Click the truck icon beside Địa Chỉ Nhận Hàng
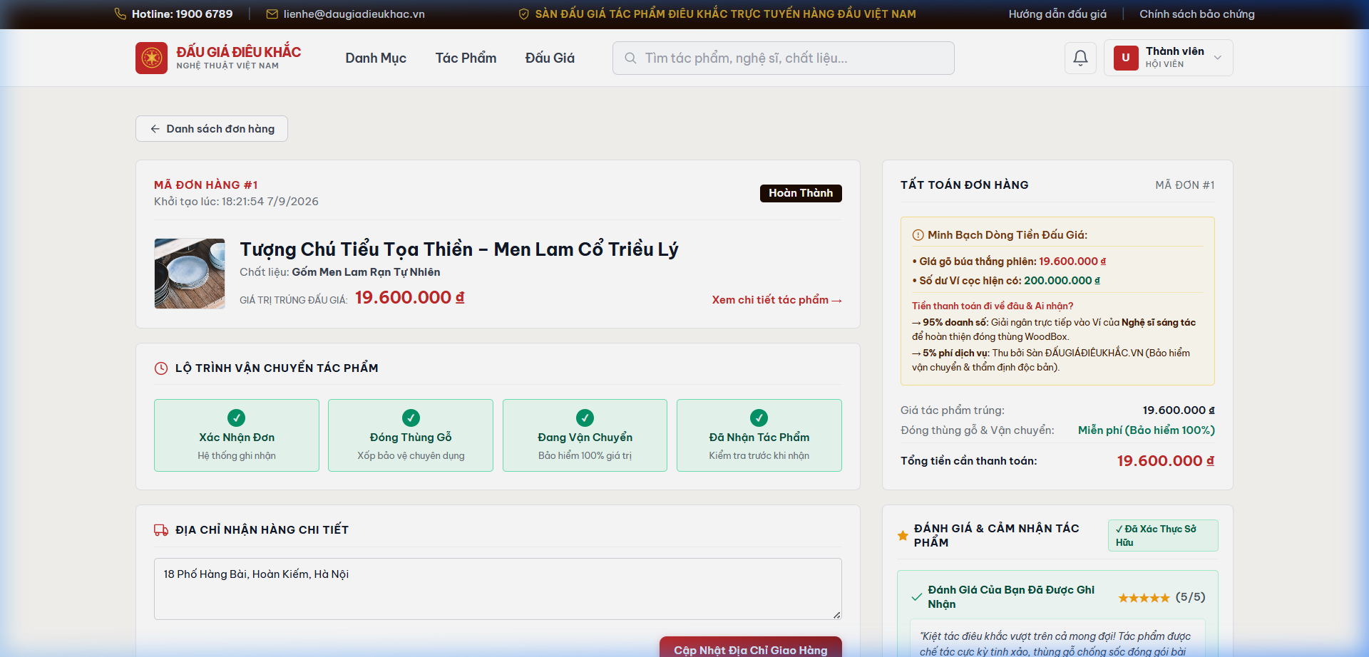Screen dimensions: 1369x657 (x=161, y=530)
